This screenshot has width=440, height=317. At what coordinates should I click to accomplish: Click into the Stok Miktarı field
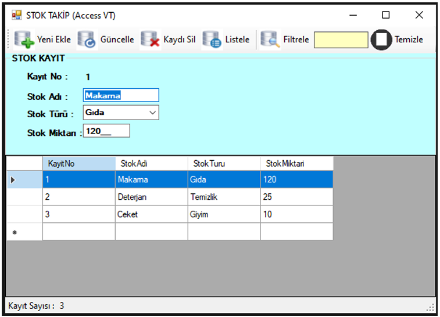tap(106, 131)
